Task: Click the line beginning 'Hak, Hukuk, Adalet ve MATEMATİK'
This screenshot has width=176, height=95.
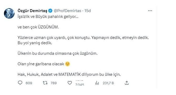Action: (69, 74)
